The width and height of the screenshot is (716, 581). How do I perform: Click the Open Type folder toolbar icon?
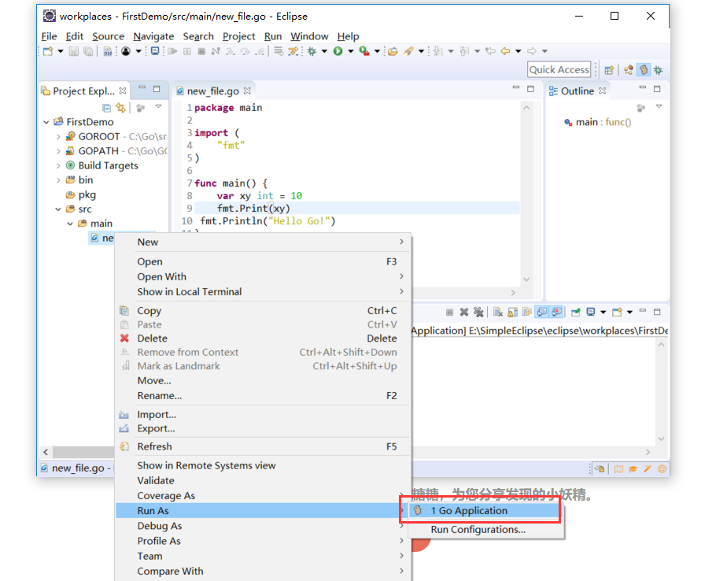393,51
